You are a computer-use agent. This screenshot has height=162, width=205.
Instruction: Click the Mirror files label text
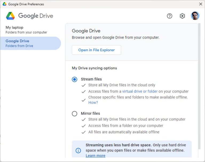[90, 113]
